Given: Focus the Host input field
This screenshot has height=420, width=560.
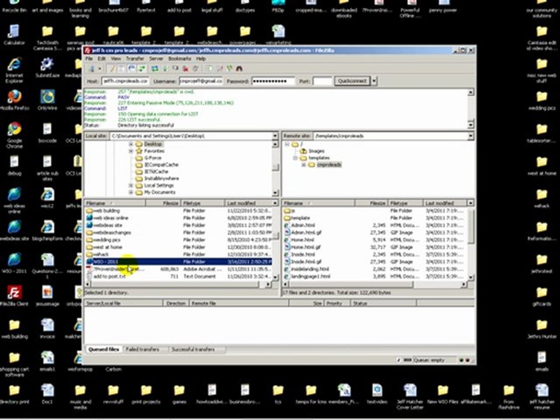Looking at the screenshot, I should coord(125,81).
